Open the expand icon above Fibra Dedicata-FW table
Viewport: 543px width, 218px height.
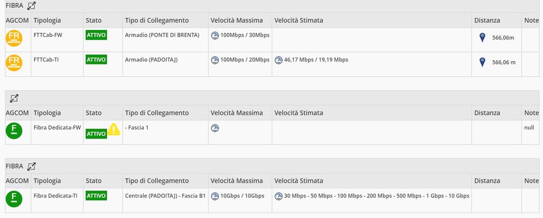coord(14,98)
